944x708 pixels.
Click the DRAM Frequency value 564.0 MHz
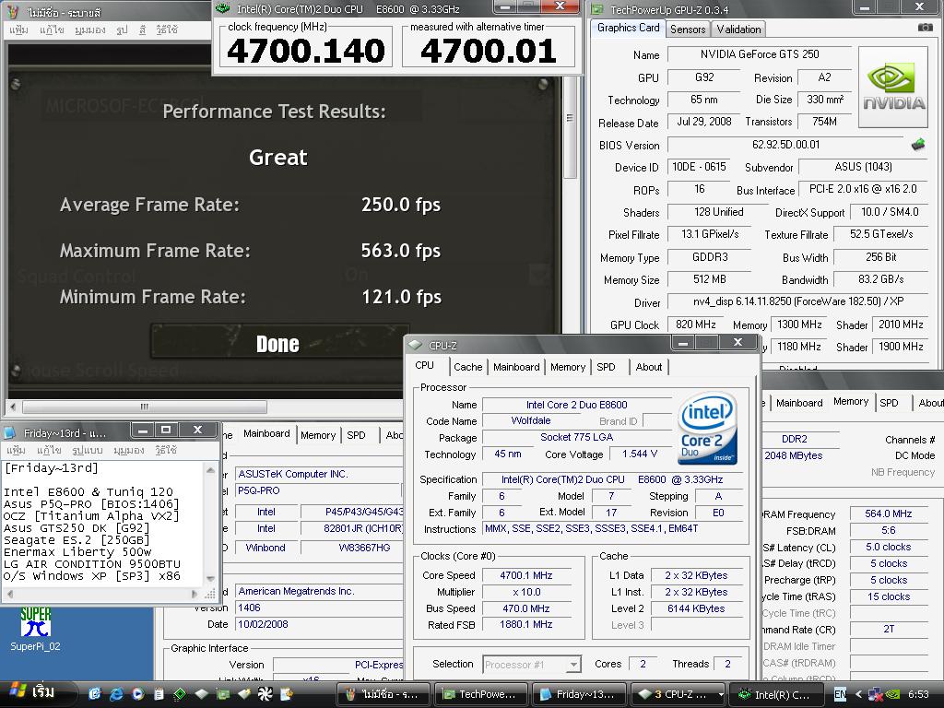[x=888, y=513]
